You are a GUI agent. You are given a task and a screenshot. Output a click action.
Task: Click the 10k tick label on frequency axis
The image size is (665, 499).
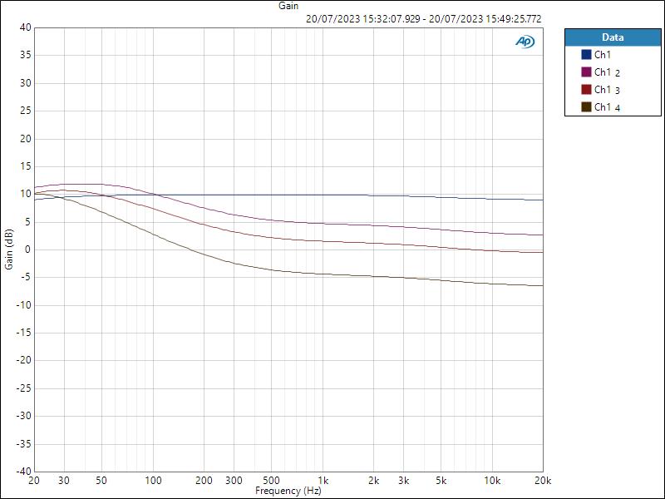pyautogui.click(x=492, y=481)
